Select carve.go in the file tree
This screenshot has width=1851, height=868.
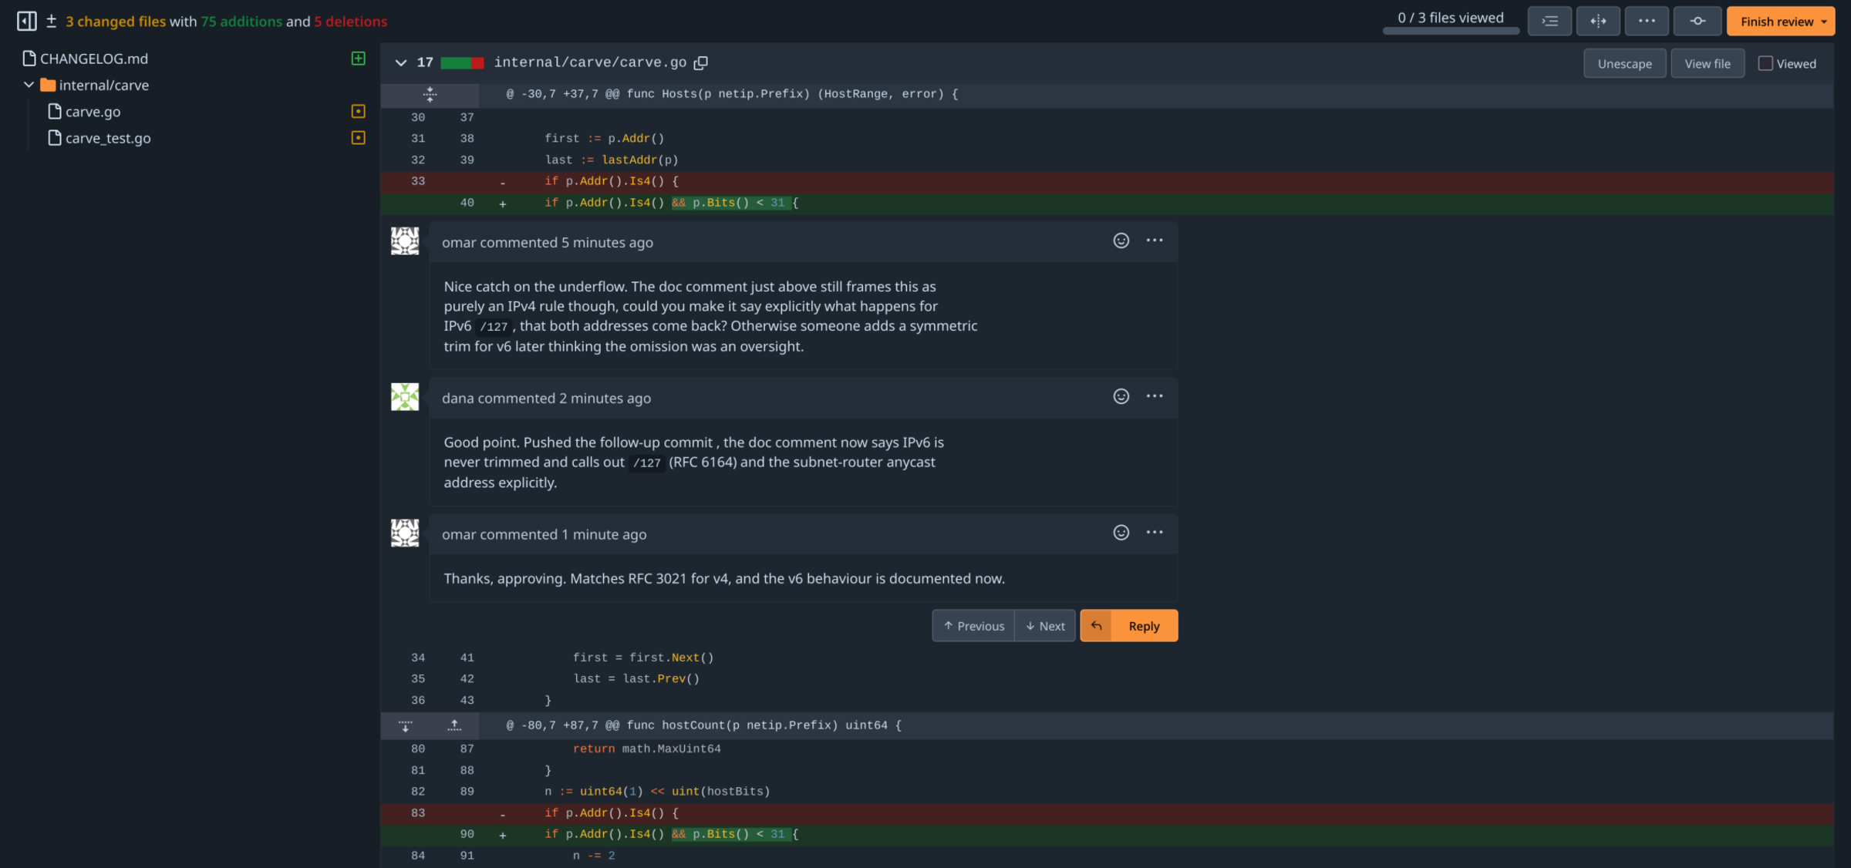point(93,112)
